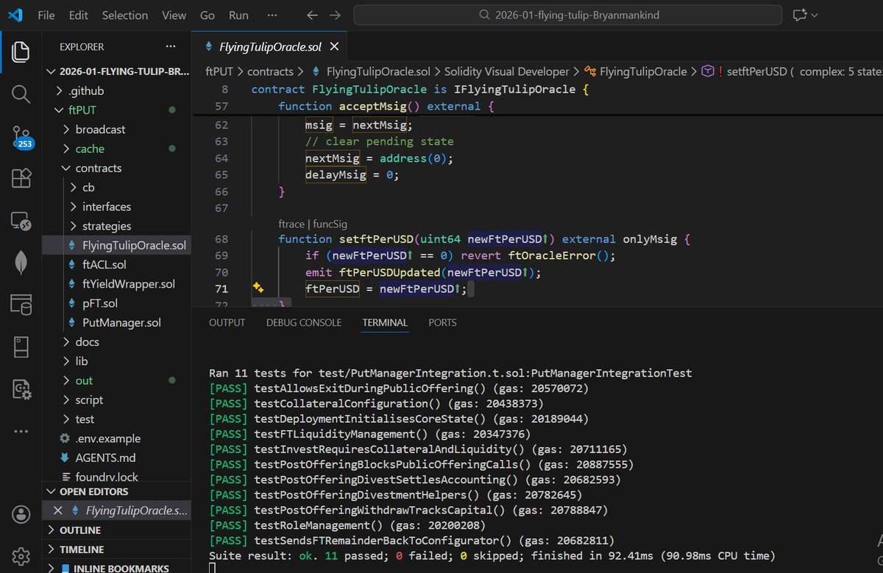Open the database panel icon in activity bar
883x573 pixels.
tap(21, 304)
